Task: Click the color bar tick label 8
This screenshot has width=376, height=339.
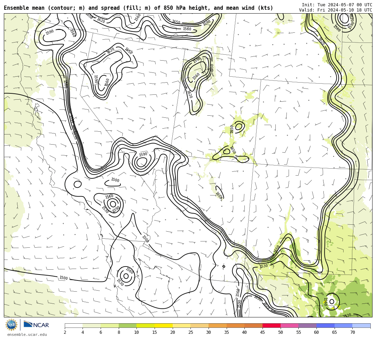Action: click(119, 332)
